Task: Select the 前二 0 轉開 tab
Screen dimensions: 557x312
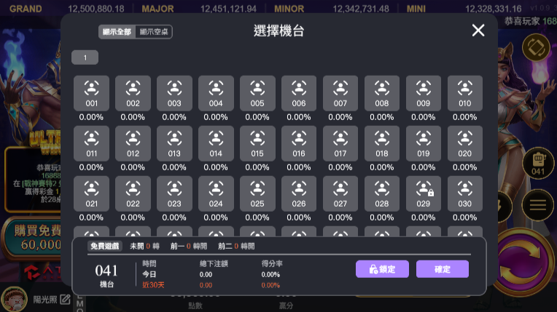Action: pos(236,246)
